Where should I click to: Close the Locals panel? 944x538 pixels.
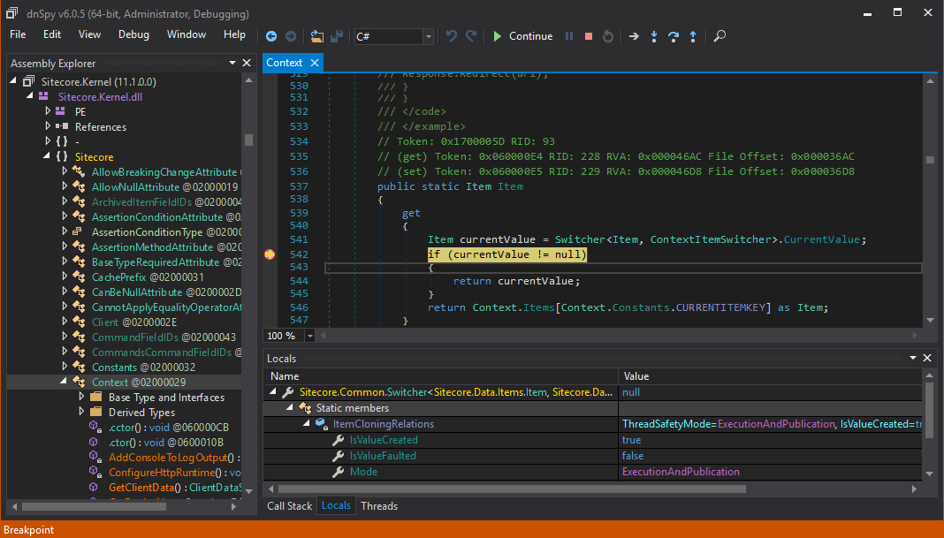[927, 358]
